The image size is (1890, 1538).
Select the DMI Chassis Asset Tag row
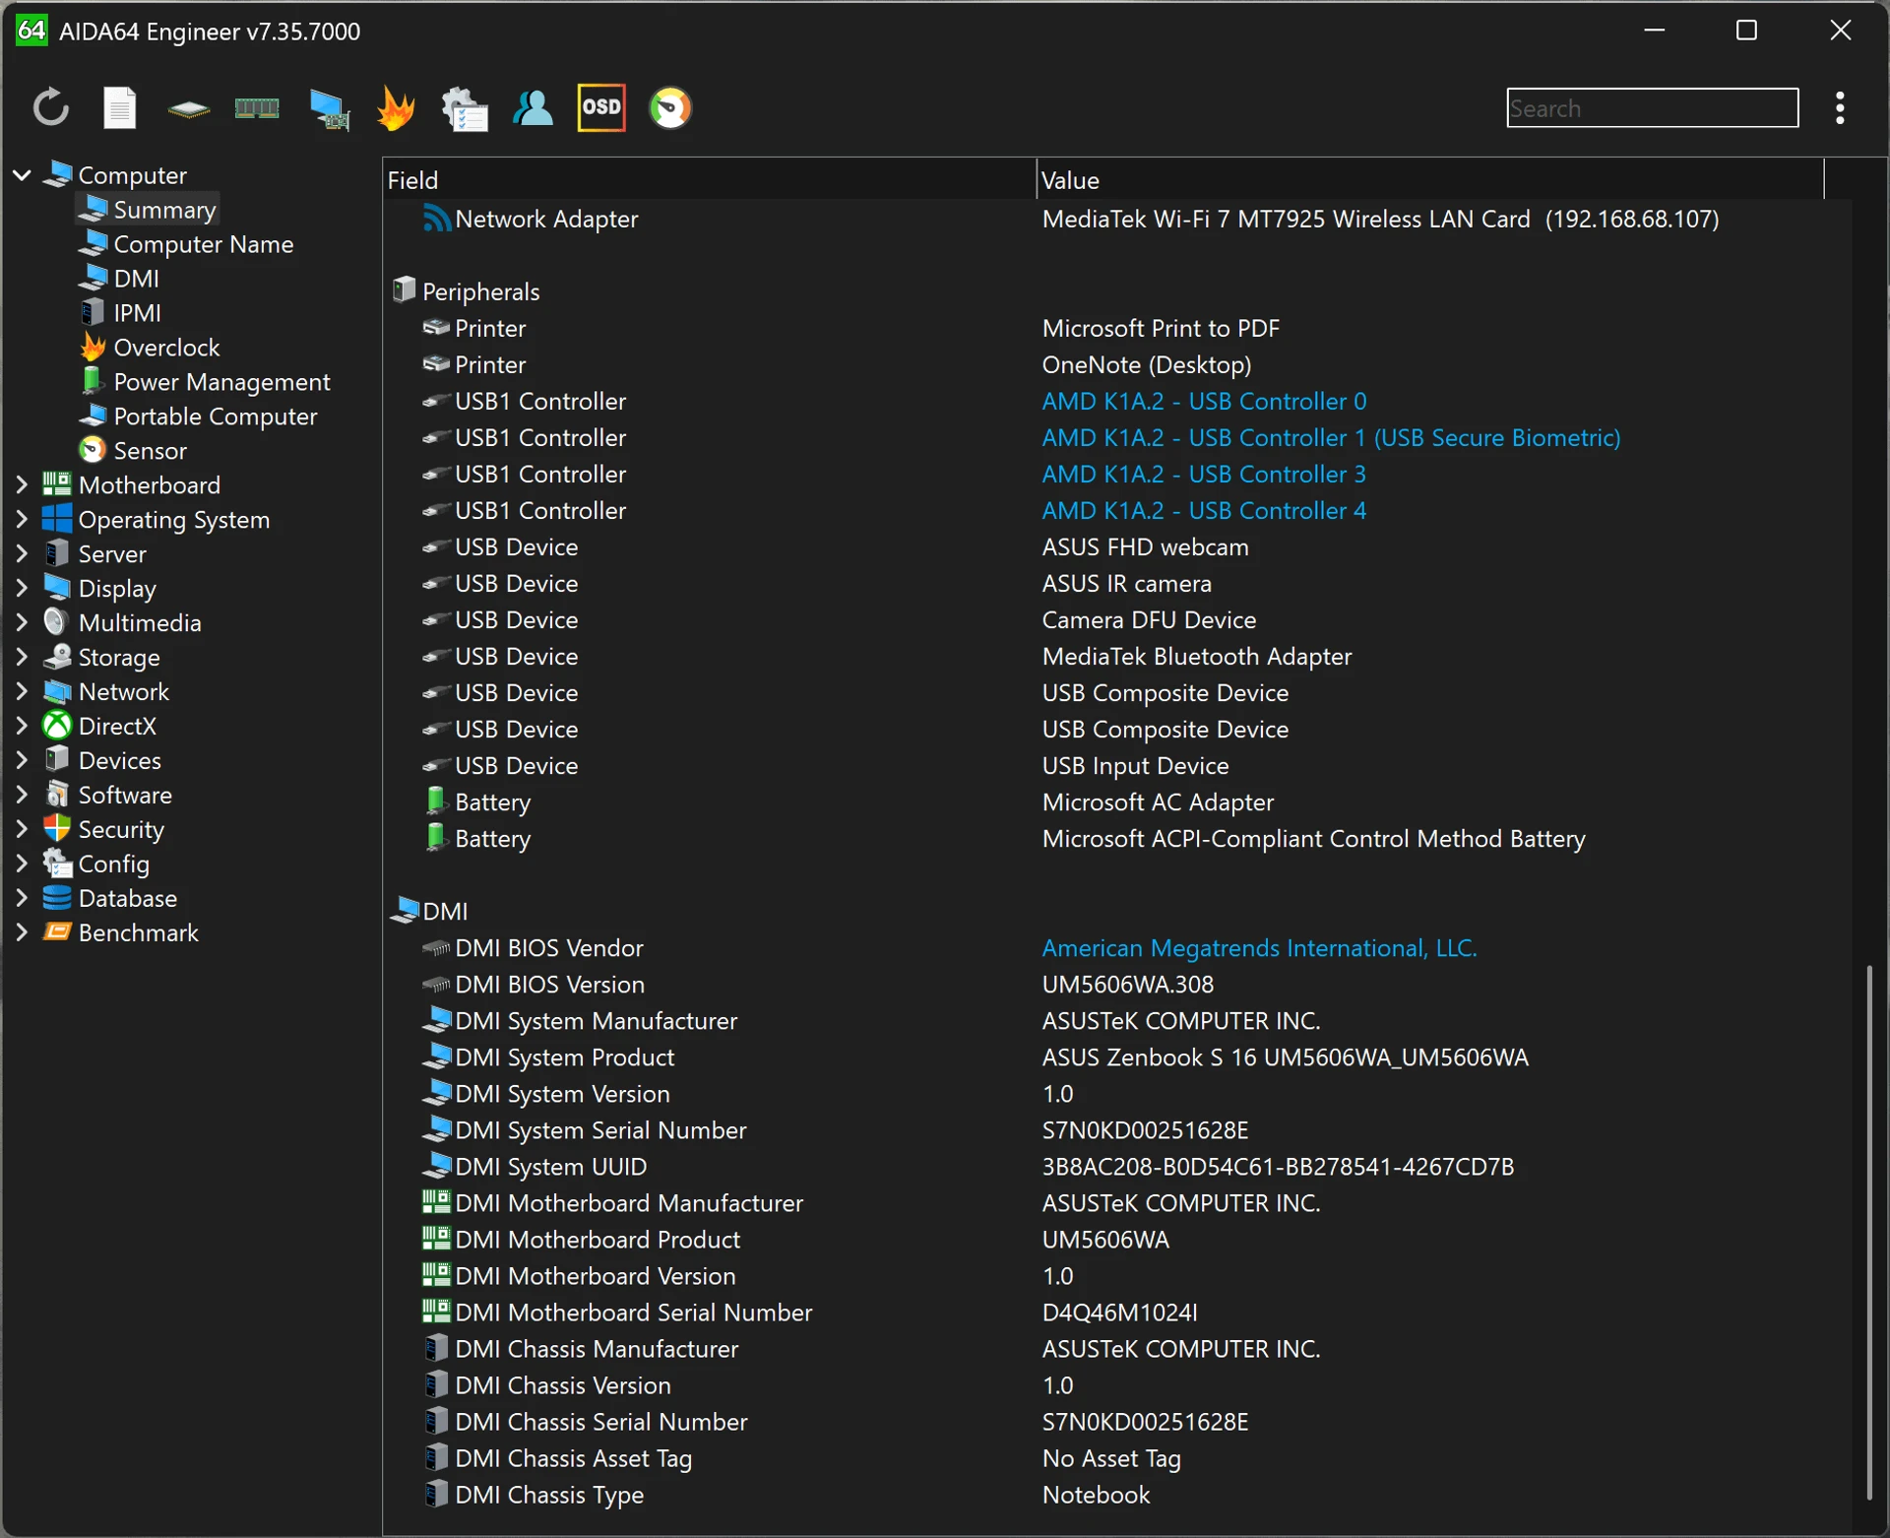(1117, 1457)
